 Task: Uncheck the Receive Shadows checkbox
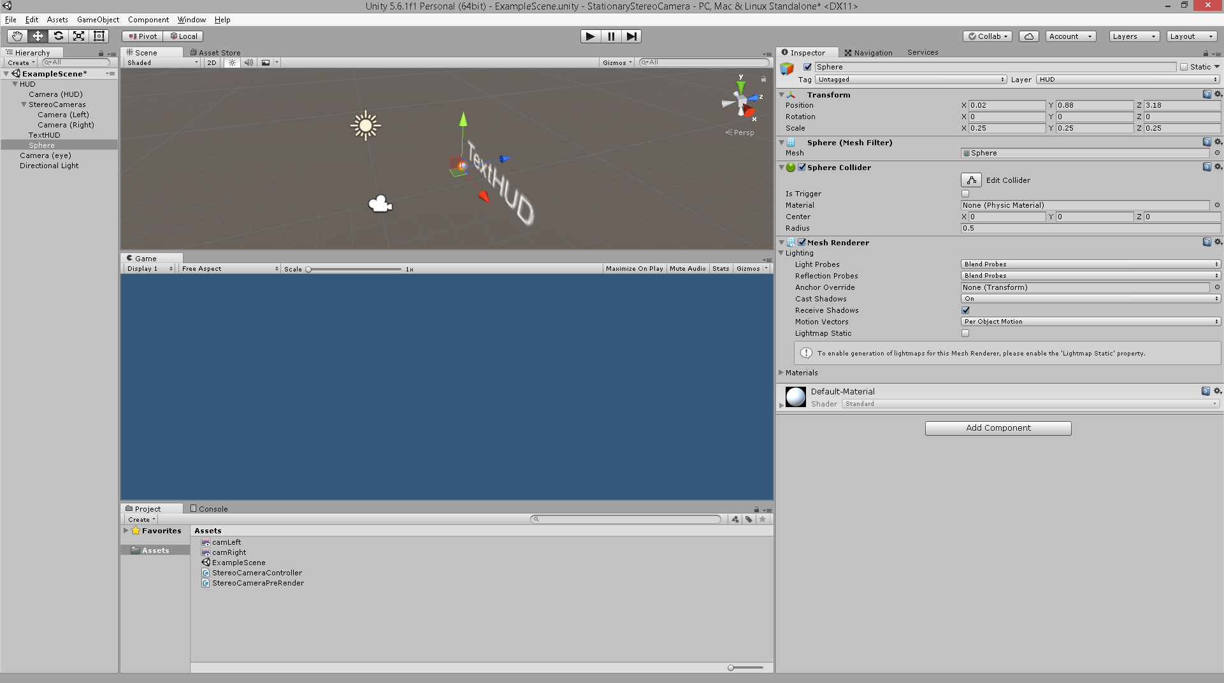[965, 310]
